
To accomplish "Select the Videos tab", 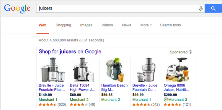I will [107, 25].
